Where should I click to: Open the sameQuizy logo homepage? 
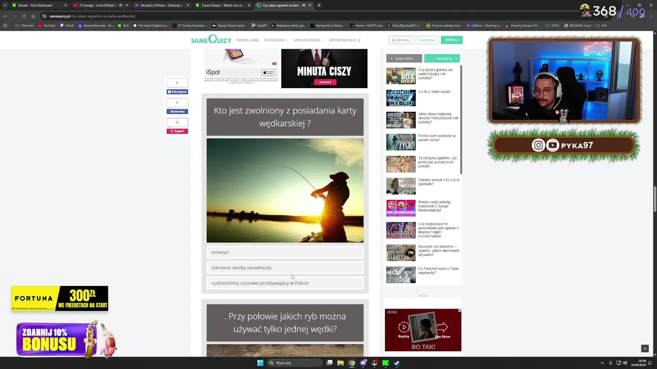point(211,40)
